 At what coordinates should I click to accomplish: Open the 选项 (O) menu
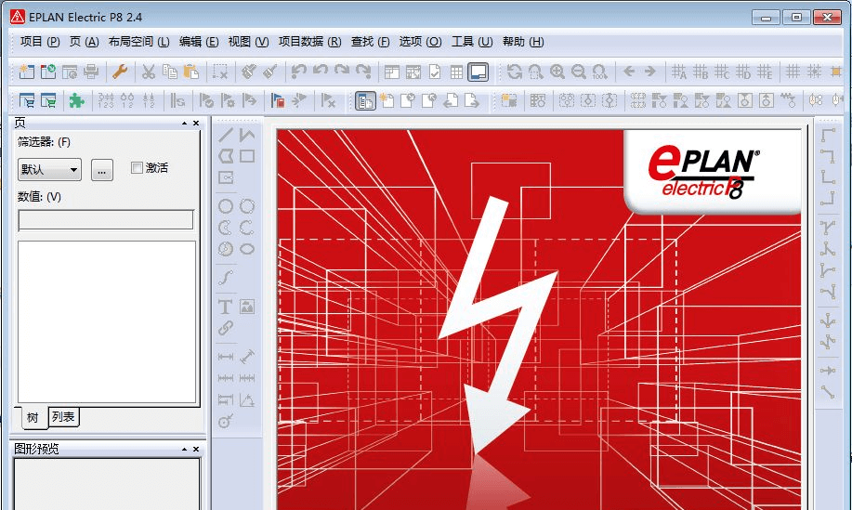point(420,42)
